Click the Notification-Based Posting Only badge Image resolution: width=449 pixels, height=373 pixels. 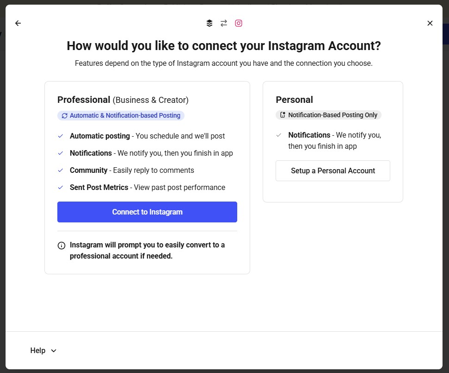[328, 114]
